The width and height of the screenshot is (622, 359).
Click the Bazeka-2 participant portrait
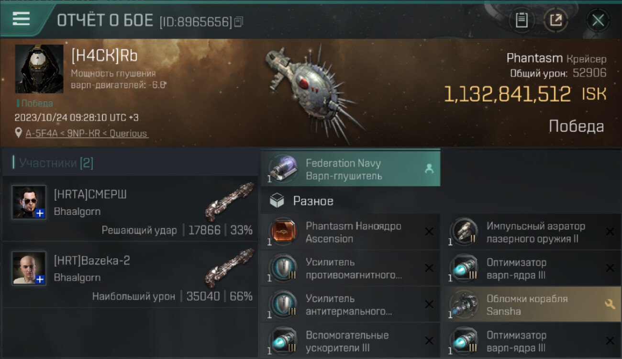pyautogui.click(x=29, y=268)
